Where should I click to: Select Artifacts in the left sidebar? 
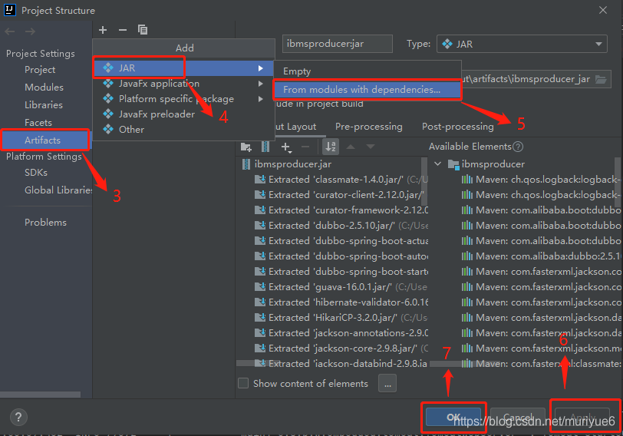click(x=46, y=140)
